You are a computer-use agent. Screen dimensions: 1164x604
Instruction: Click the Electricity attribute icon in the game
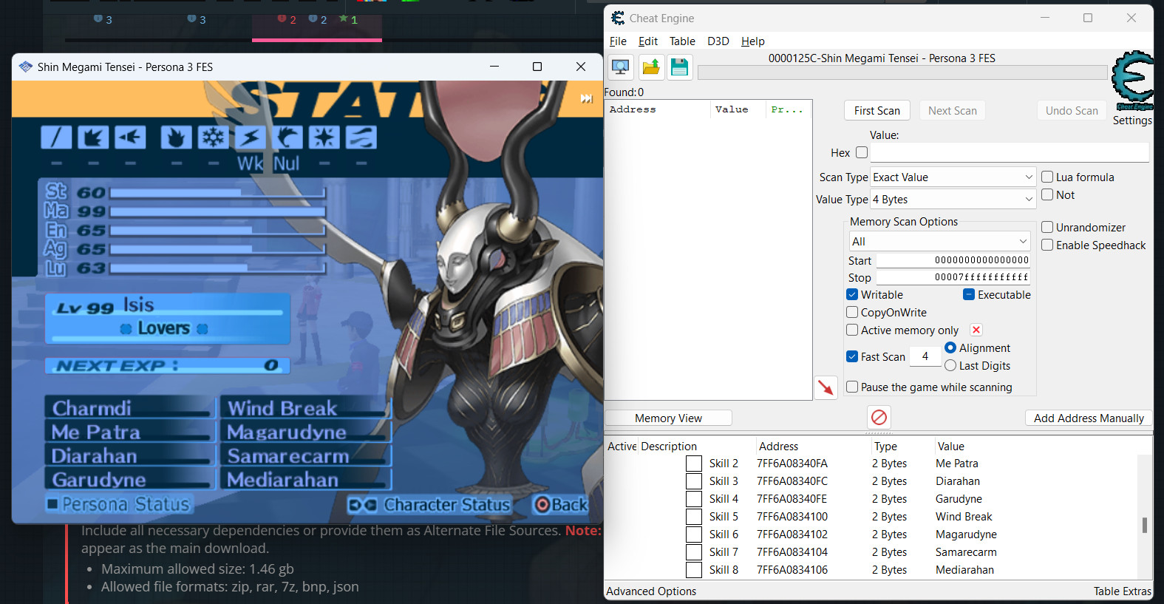251,138
